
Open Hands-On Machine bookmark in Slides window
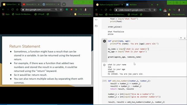(22, 14)
